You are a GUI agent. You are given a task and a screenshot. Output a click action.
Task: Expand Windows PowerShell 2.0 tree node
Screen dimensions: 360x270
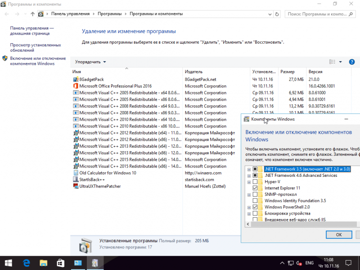coord(249,207)
